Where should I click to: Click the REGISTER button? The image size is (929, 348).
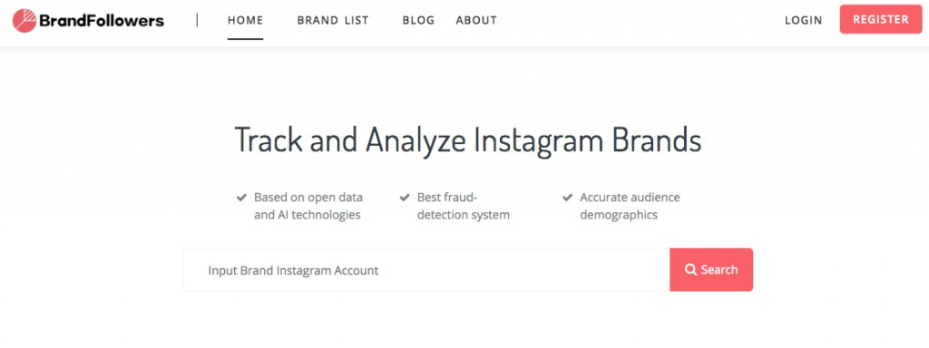[880, 20]
